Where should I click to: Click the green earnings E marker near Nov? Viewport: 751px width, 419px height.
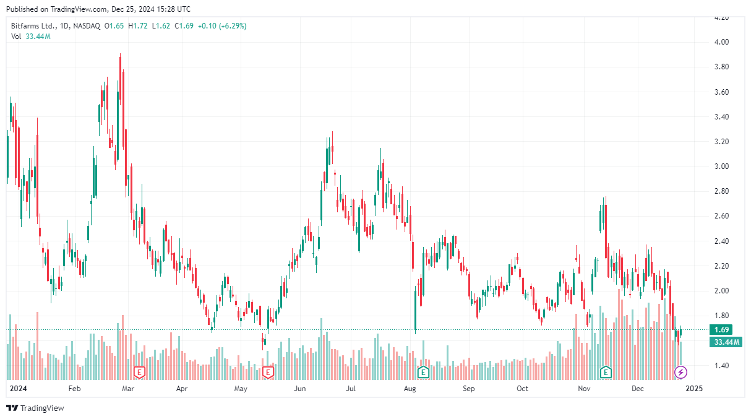606,372
